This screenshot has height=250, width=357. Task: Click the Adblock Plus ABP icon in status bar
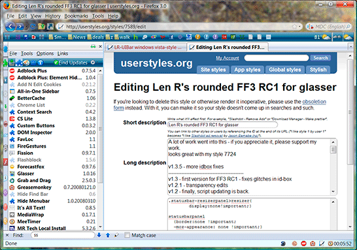pos(303,243)
